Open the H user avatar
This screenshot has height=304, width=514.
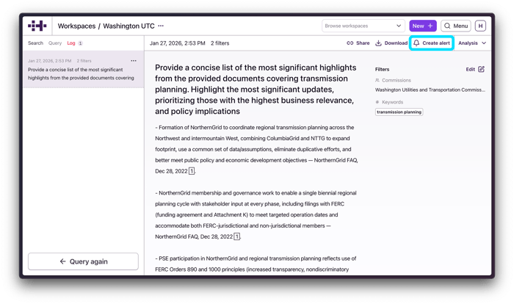(480, 26)
